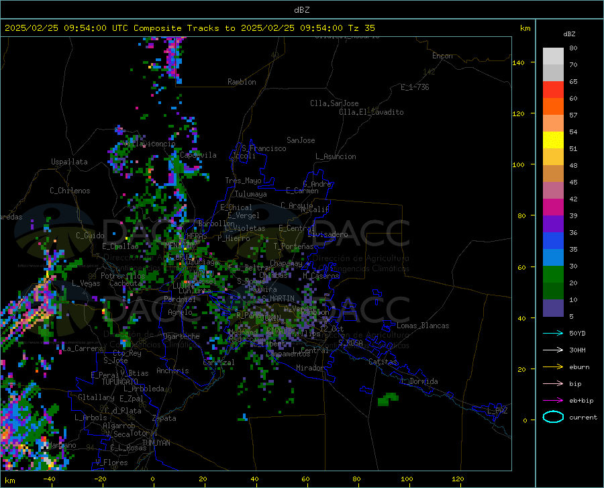Click the white 30HM arrow legend icon
The width and height of the screenshot is (604, 488).
[553, 350]
